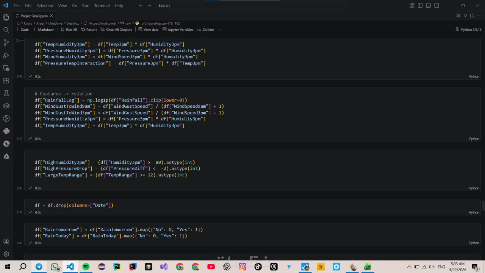
Task: Expand run options dropdown beside cell run button
Action: click(22, 41)
